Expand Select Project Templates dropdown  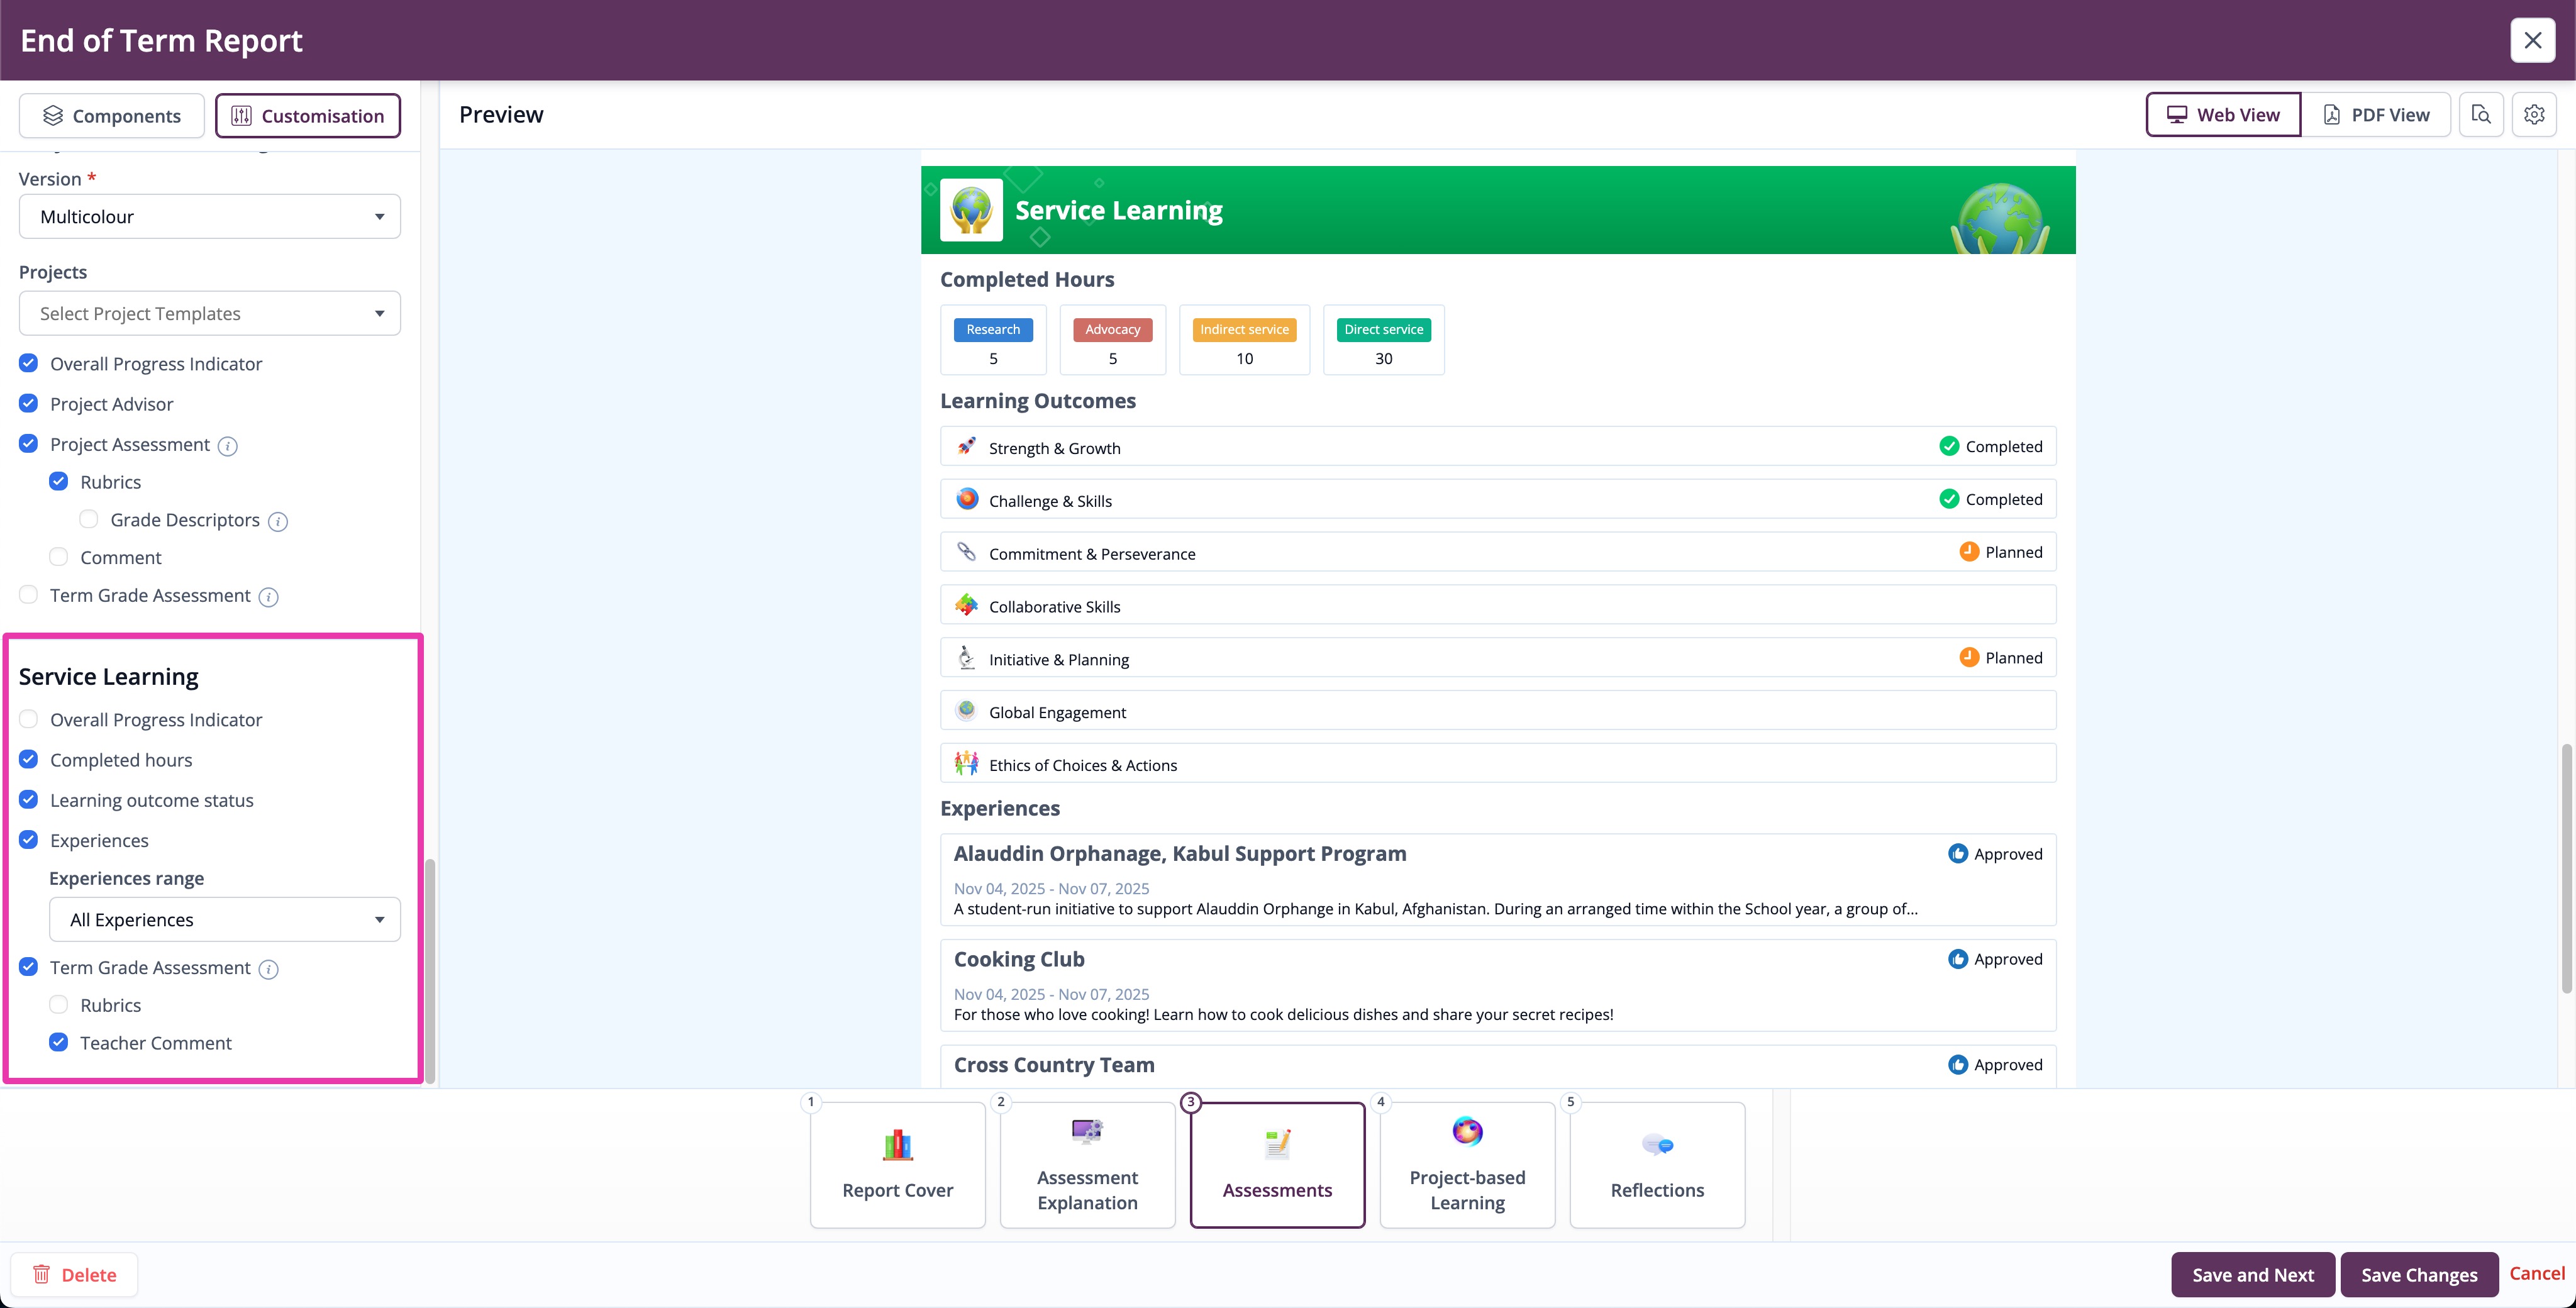point(209,314)
